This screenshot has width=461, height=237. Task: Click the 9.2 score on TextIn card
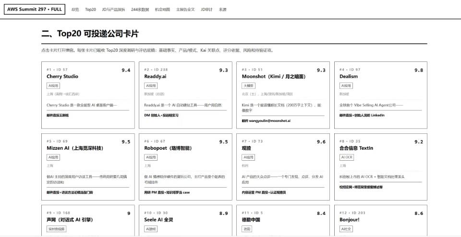click(x=419, y=142)
